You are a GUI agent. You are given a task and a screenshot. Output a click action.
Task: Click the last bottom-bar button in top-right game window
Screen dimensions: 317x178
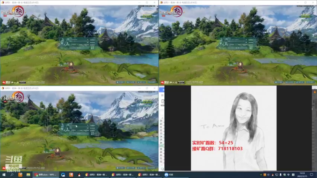(310, 82)
